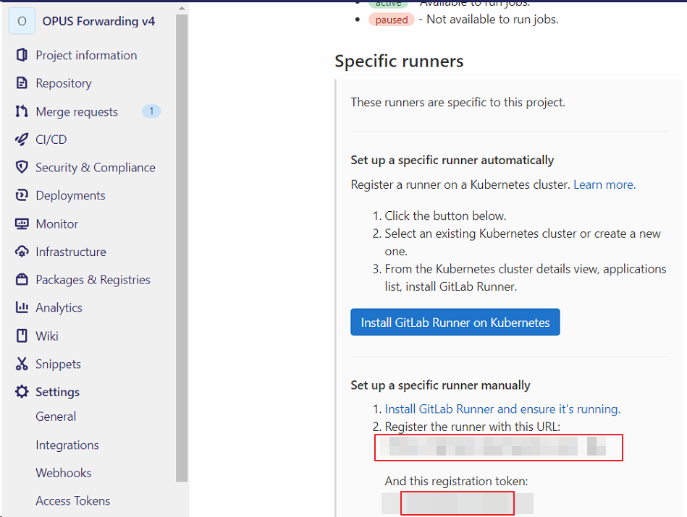The width and height of the screenshot is (687, 517).
Task: Click the Merge requests count badge
Action: 151,111
